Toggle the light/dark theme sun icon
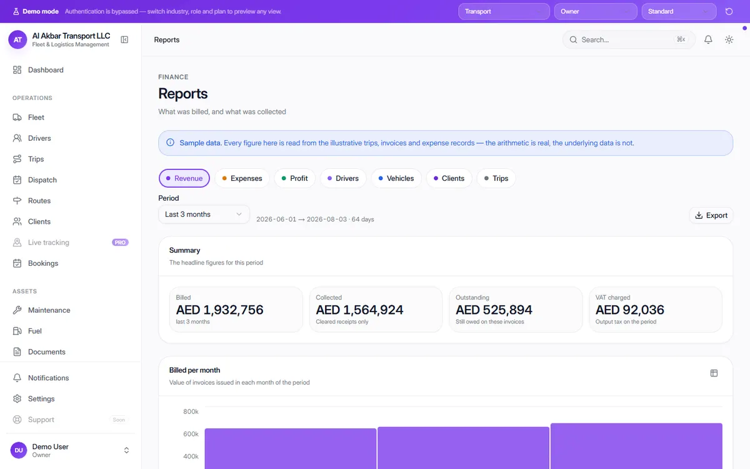750x469 pixels. click(x=729, y=39)
